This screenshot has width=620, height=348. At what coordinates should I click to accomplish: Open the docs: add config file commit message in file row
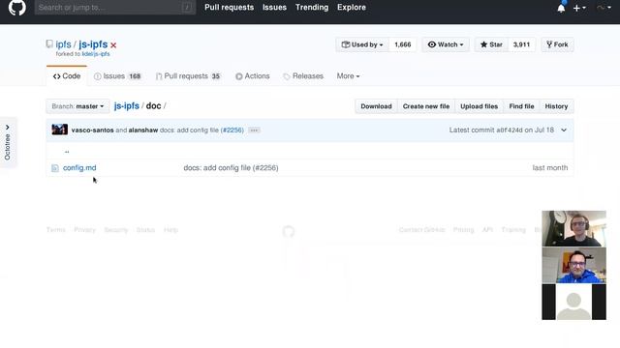[x=231, y=167]
